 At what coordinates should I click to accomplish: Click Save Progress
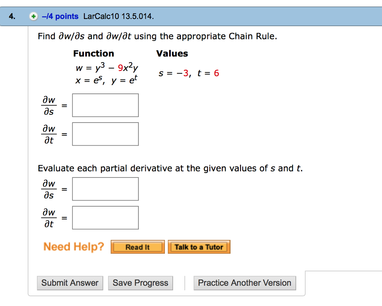(x=140, y=283)
